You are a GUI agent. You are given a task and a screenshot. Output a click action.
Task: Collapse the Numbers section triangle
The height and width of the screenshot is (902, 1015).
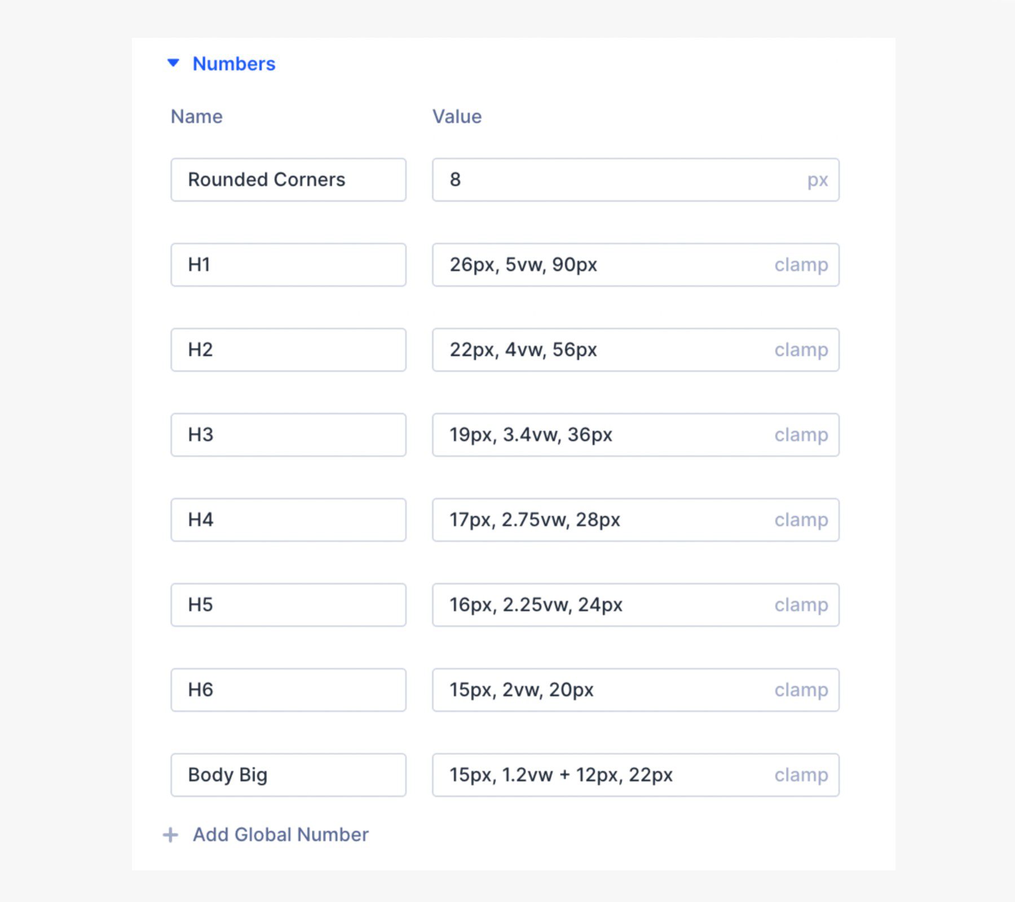click(x=173, y=64)
